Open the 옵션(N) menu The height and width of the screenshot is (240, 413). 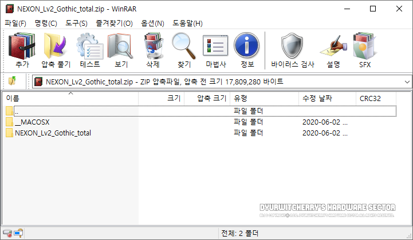[x=152, y=23]
